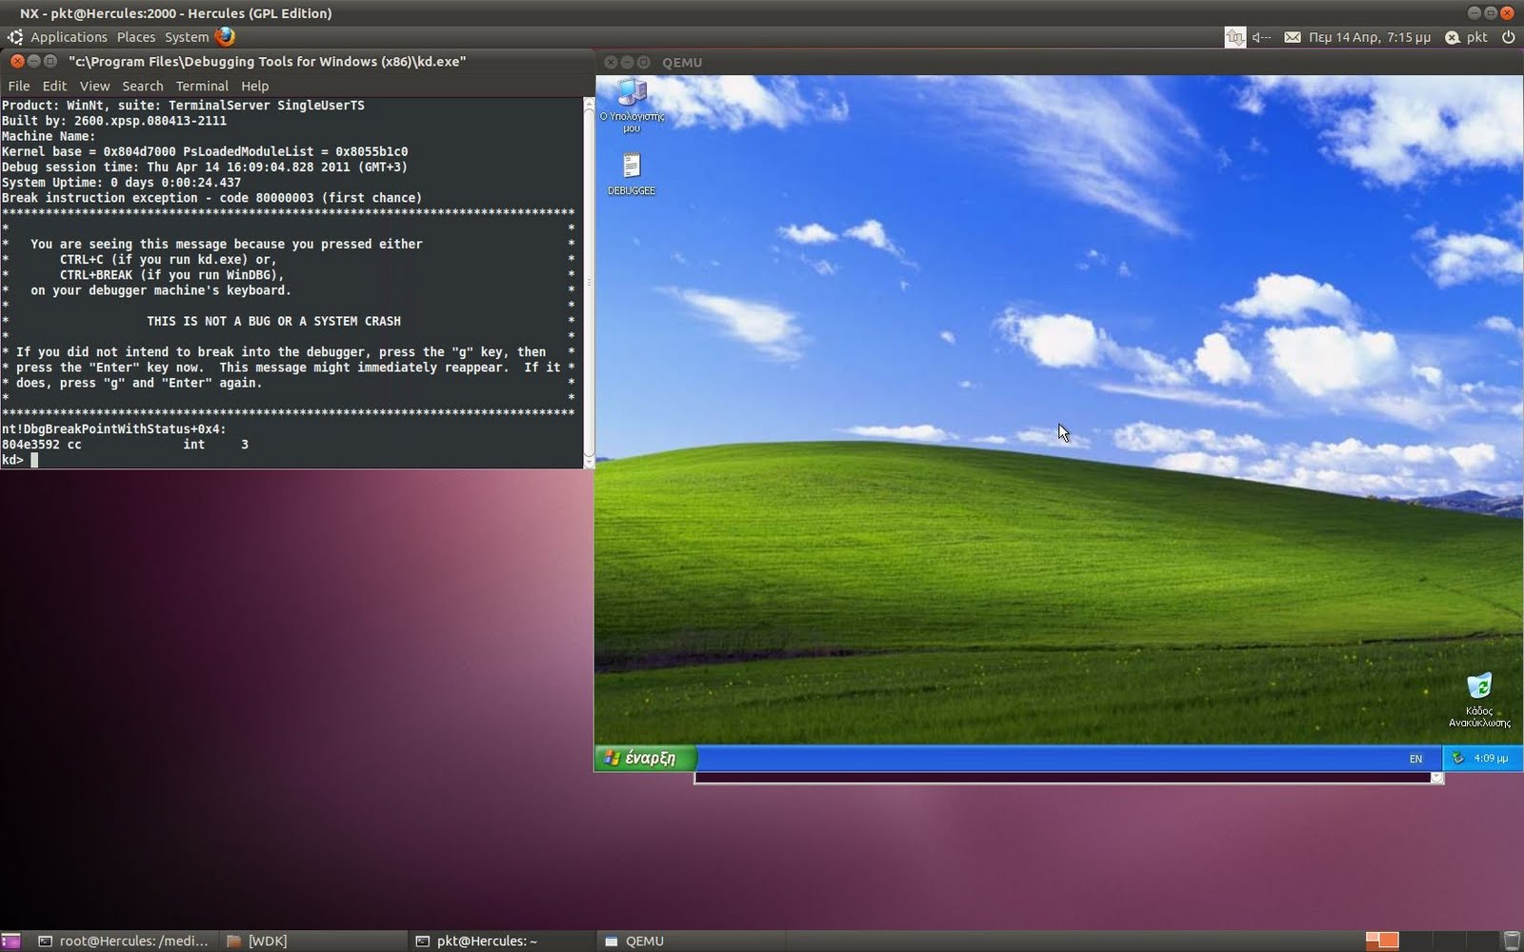The width and height of the screenshot is (1524, 952).
Task: Open File menu in kd.exe terminal
Action: pyautogui.click(x=18, y=86)
